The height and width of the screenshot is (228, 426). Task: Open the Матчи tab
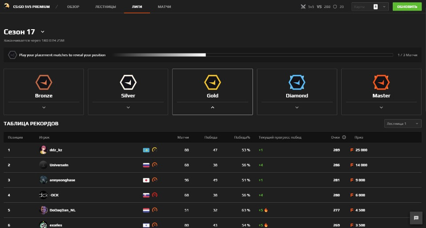pos(164,7)
